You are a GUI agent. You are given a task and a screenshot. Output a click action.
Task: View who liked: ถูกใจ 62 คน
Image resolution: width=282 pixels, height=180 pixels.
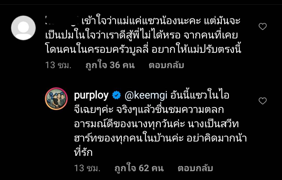coord(139,168)
